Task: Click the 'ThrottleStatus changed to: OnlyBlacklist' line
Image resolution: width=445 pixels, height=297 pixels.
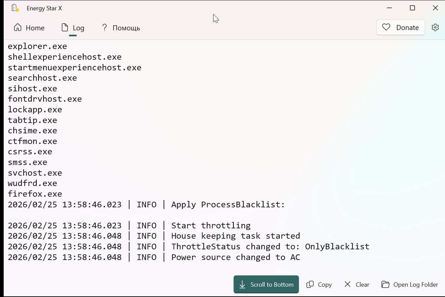Action: click(270, 247)
